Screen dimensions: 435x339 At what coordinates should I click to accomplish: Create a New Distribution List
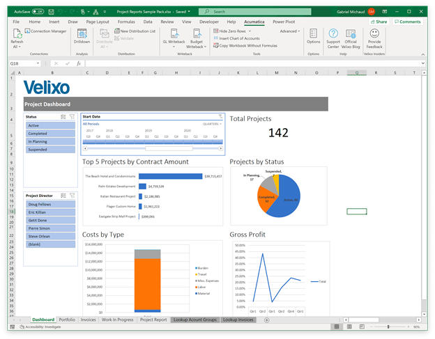pyautogui.click(x=135, y=31)
